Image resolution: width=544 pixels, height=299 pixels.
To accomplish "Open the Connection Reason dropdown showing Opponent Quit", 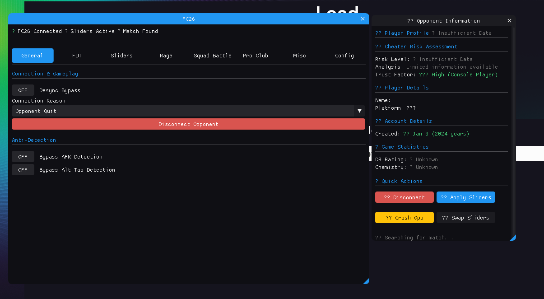I will (188, 111).
